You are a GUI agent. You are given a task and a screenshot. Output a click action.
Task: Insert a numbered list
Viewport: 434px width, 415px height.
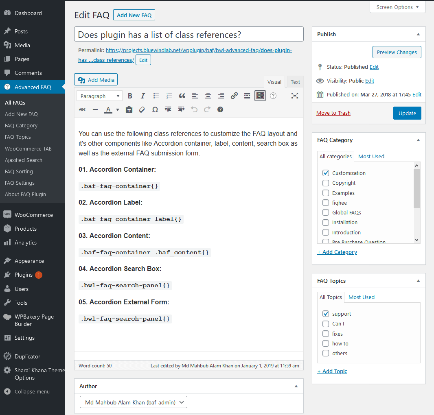169,96
